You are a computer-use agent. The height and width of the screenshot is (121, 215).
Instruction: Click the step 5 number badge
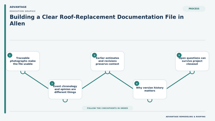[179, 55]
